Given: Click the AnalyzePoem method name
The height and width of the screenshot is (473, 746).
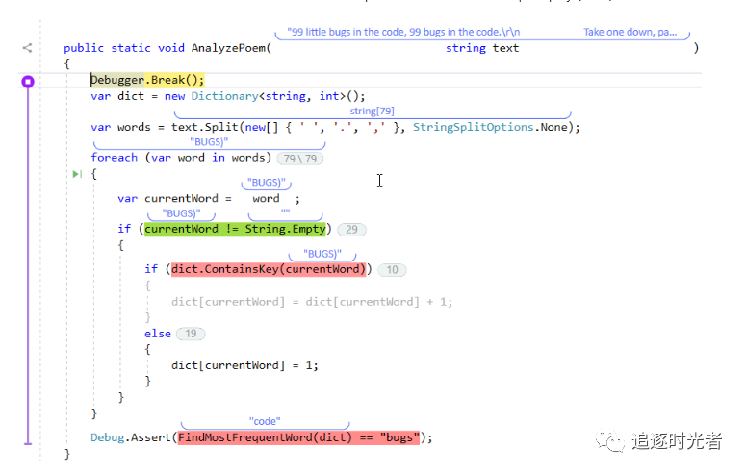Looking at the screenshot, I should point(228,48).
